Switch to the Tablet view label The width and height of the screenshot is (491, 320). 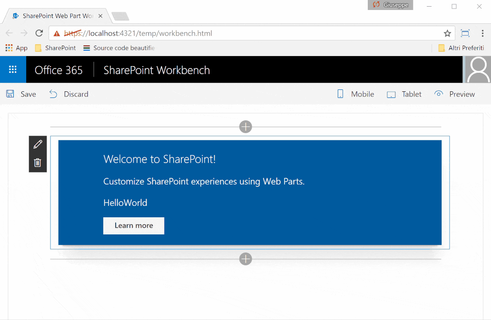click(x=412, y=94)
